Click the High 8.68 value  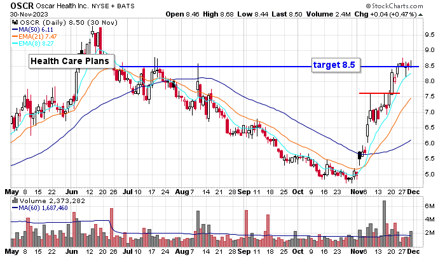click(218, 14)
